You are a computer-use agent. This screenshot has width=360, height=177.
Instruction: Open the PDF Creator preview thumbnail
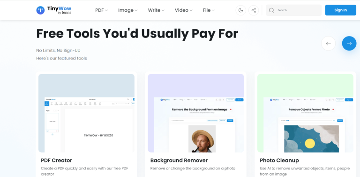[86, 113]
